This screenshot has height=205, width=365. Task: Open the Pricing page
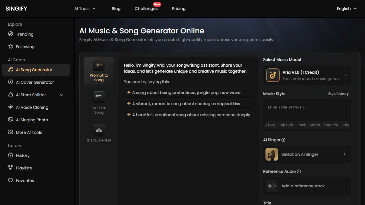[179, 9]
